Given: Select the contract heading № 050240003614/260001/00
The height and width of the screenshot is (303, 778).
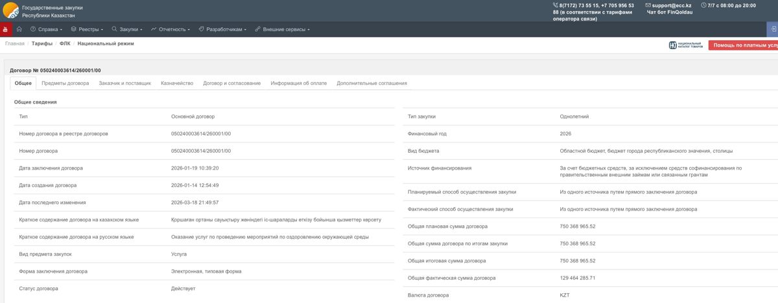Looking at the screenshot, I should 55,70.
